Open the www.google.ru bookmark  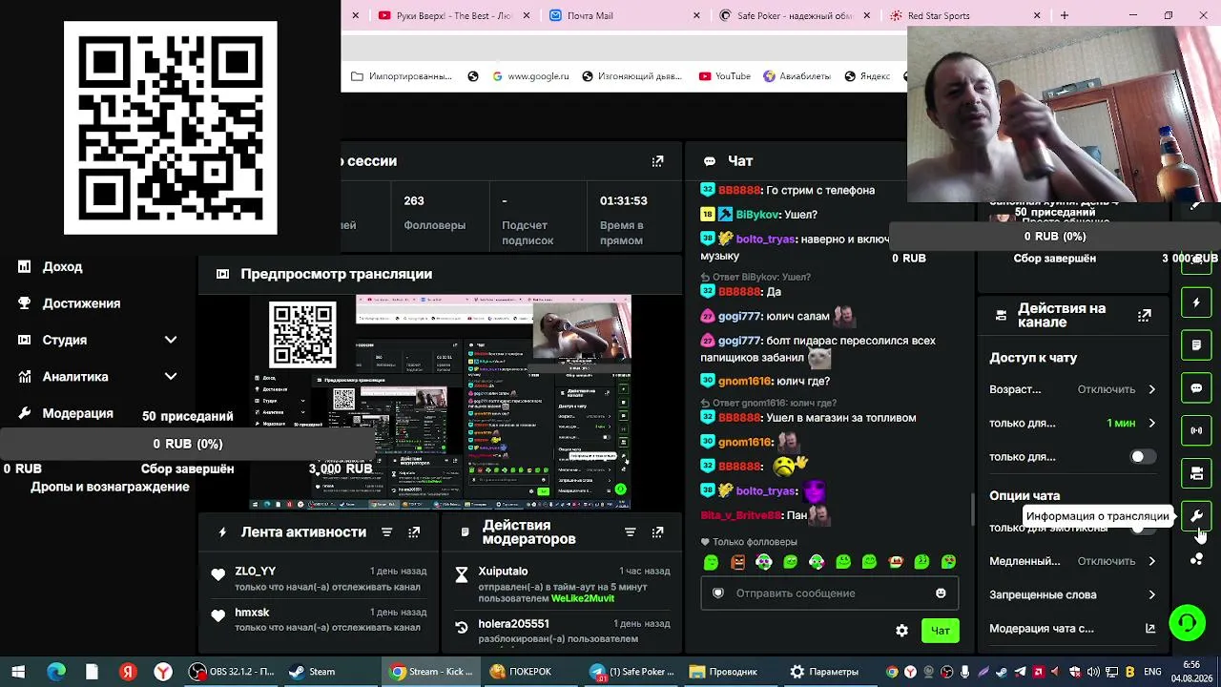coord(530,76)
